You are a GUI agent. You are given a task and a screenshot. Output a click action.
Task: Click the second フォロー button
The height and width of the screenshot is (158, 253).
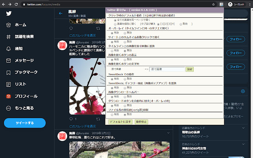coord(236,53)
